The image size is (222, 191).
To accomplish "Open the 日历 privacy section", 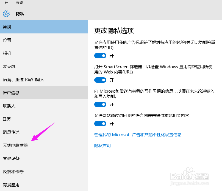I will click(x=44, y=119).
